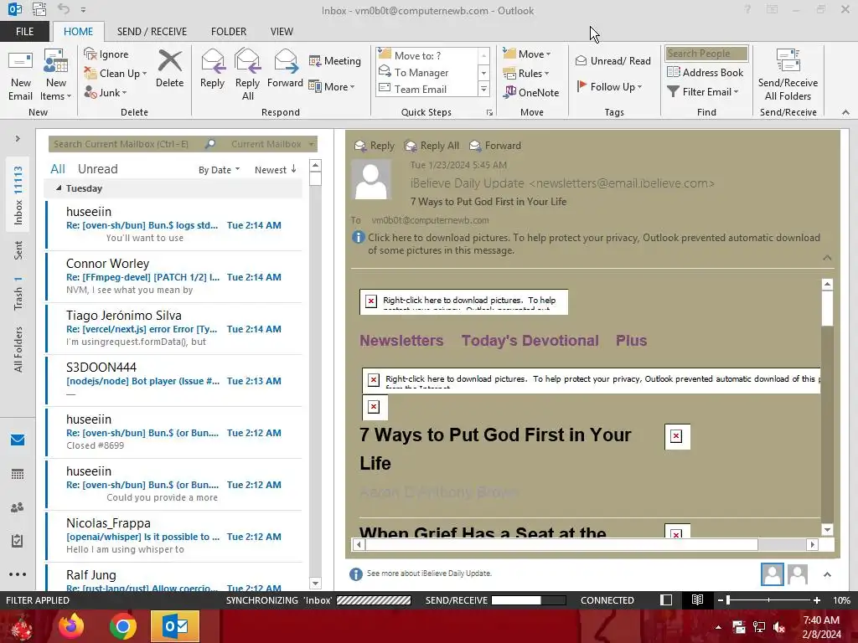The width and height of the screenshot is (858, 643).
Task: Switch to the FOLDER tab
Action: click(229, 31)
